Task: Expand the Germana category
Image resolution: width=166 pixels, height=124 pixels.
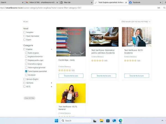Action: click(x=51, y=83)
